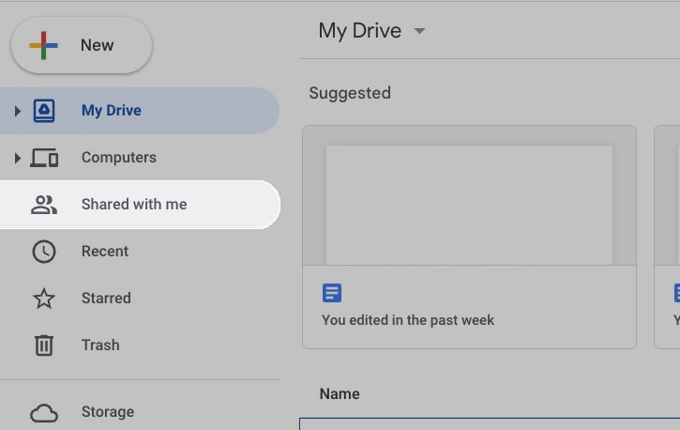Click the Suggested section label
The height and width of the screenshot is (430, 680).
click(x=350, y=93)
